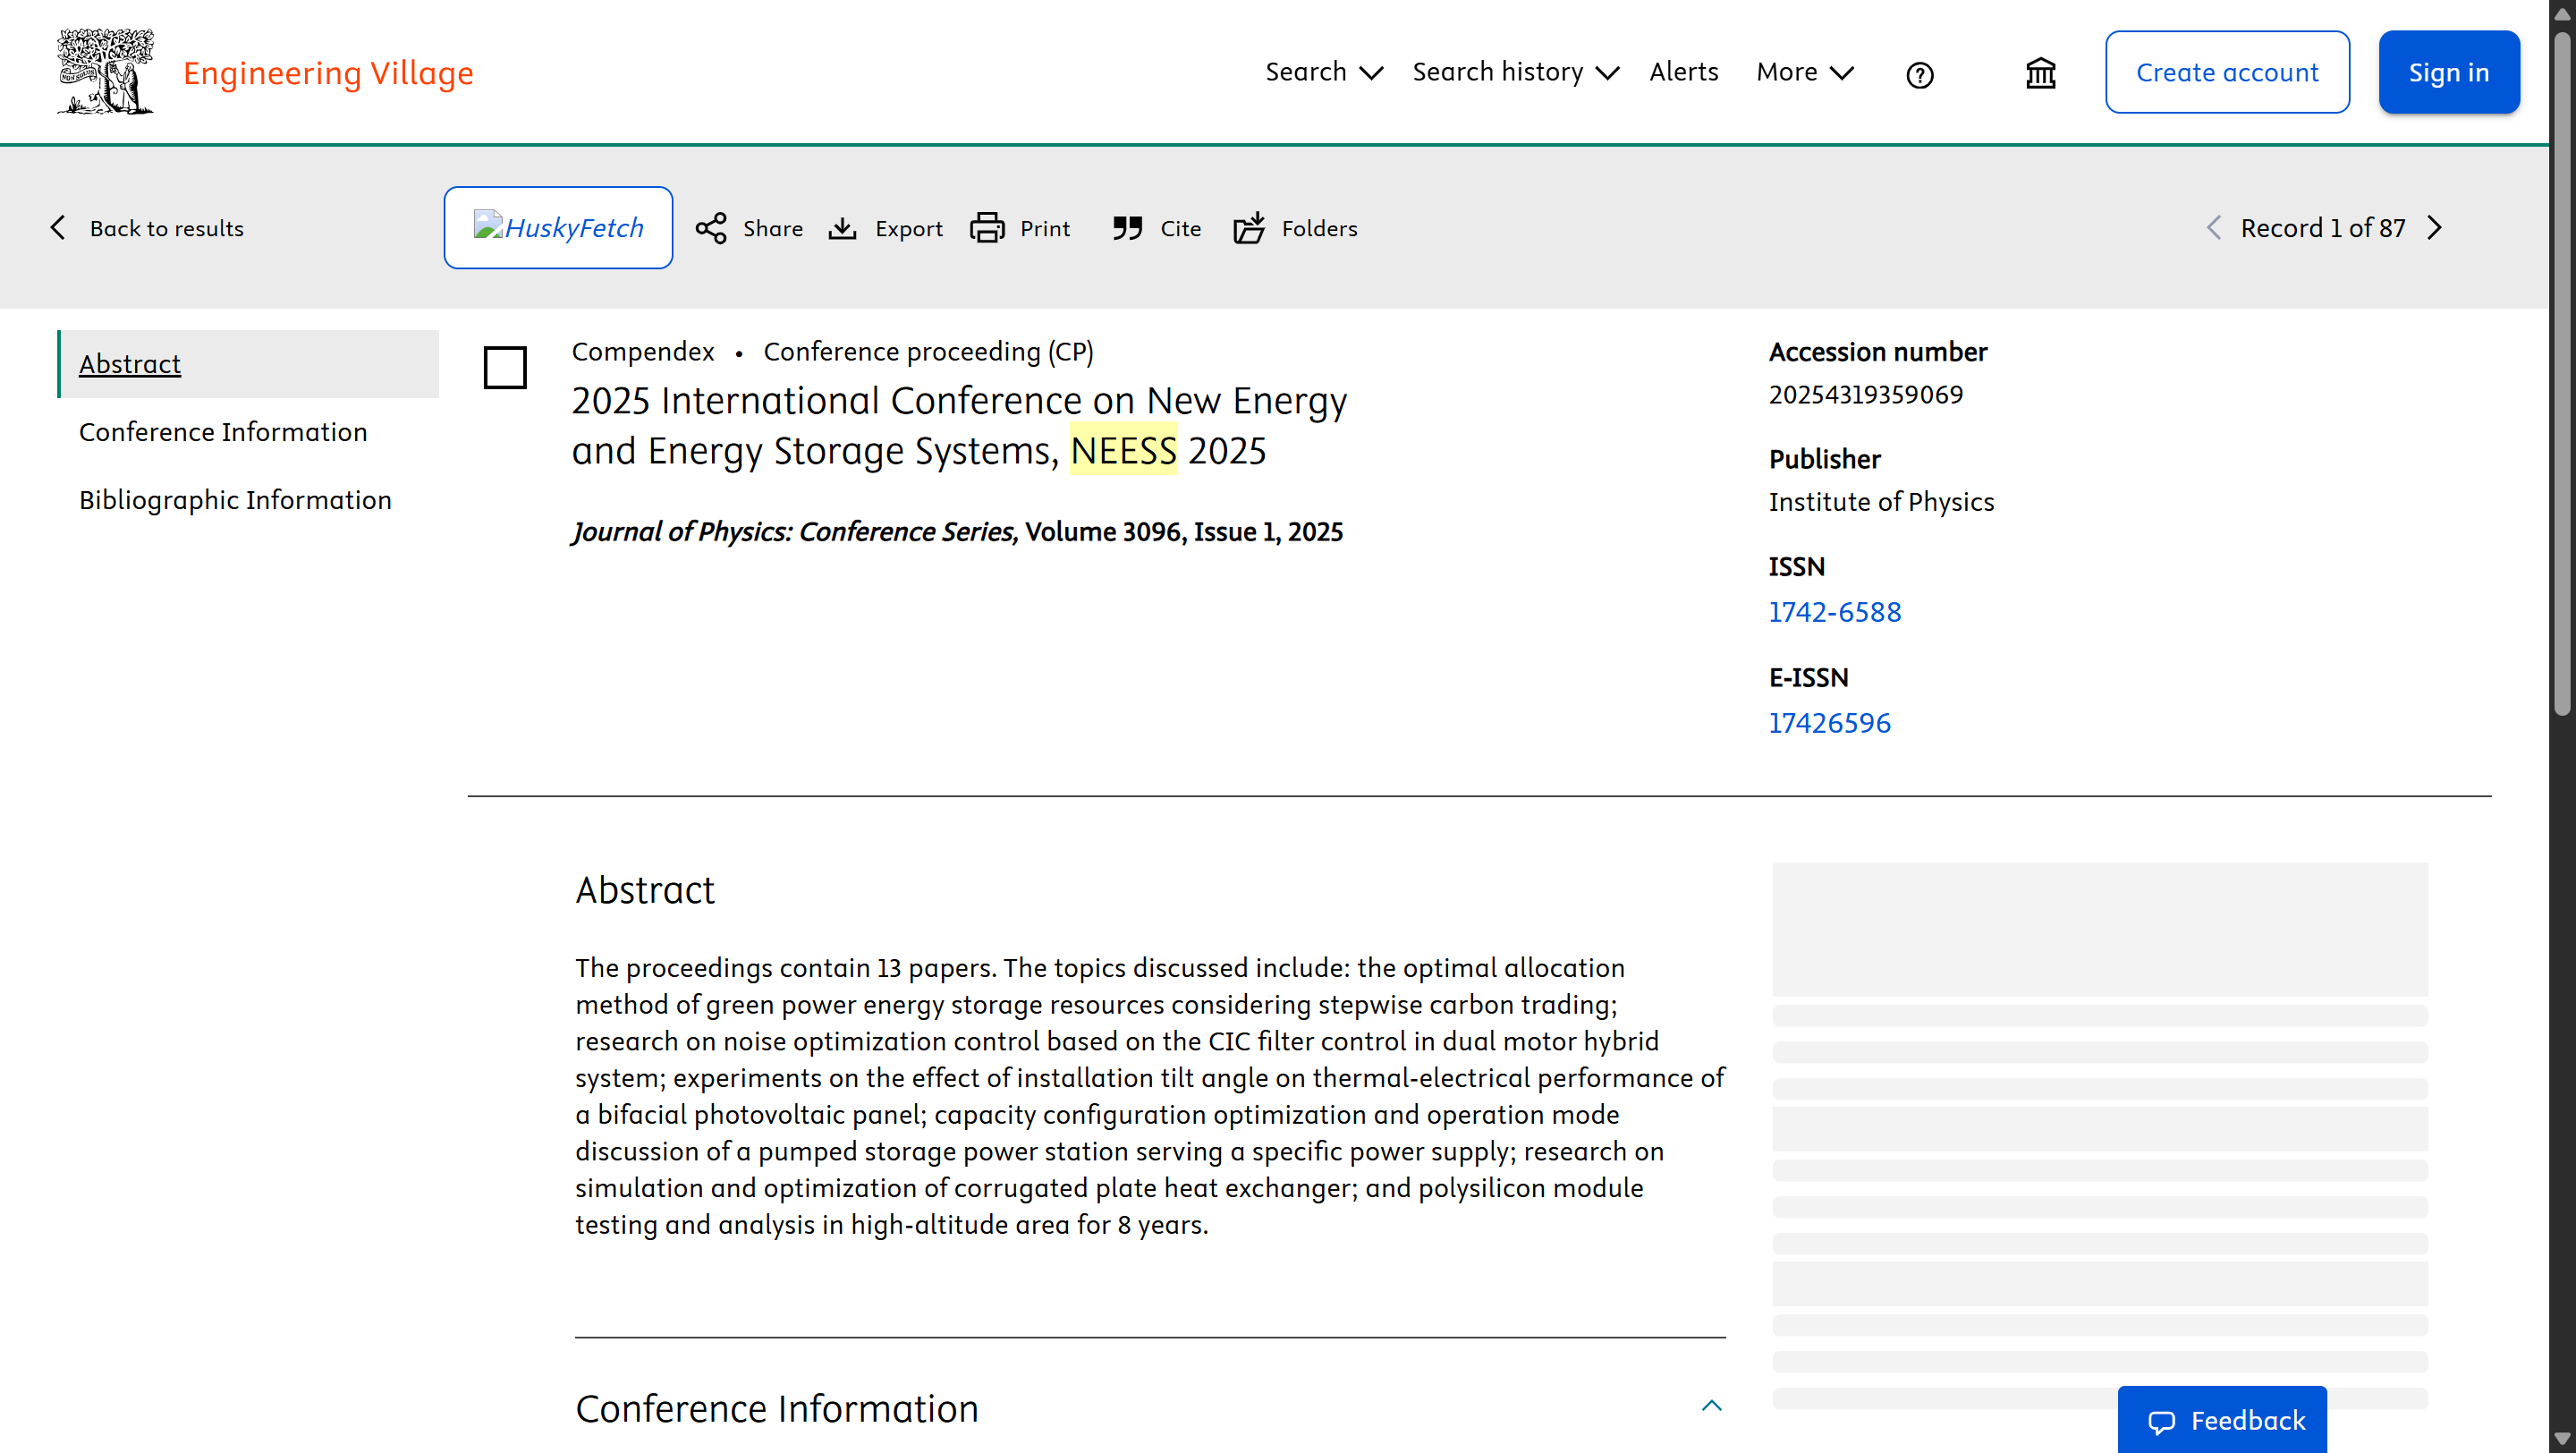The height and width of the screenshot is (1453, 2576).
Task: Click the Export label text
Action: tap(909, 228)
